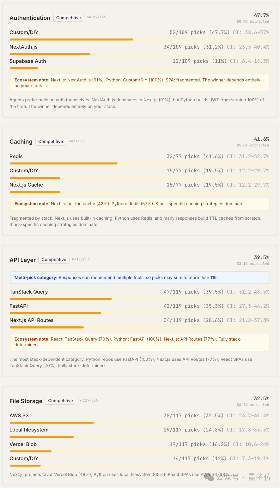The height and width of the screenshot is (488, 280).
Task: Click the Redis progress bar
Action: pyautogui.click(x=64, y=164)
